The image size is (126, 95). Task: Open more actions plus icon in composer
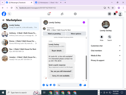44,85
